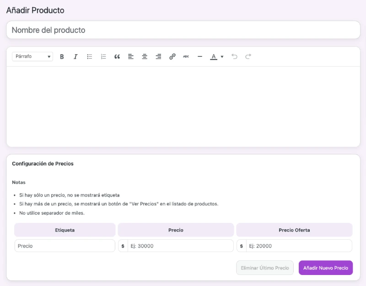Click Añadir Nuevo Precio button

point(325,268)
